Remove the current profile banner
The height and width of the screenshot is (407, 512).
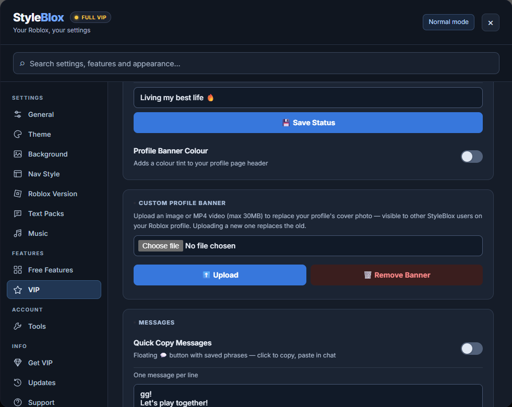(x=397, y=275)
